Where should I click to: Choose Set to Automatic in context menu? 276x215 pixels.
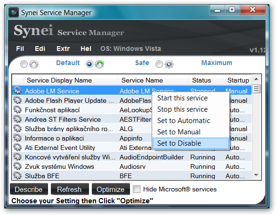[191, 121]
